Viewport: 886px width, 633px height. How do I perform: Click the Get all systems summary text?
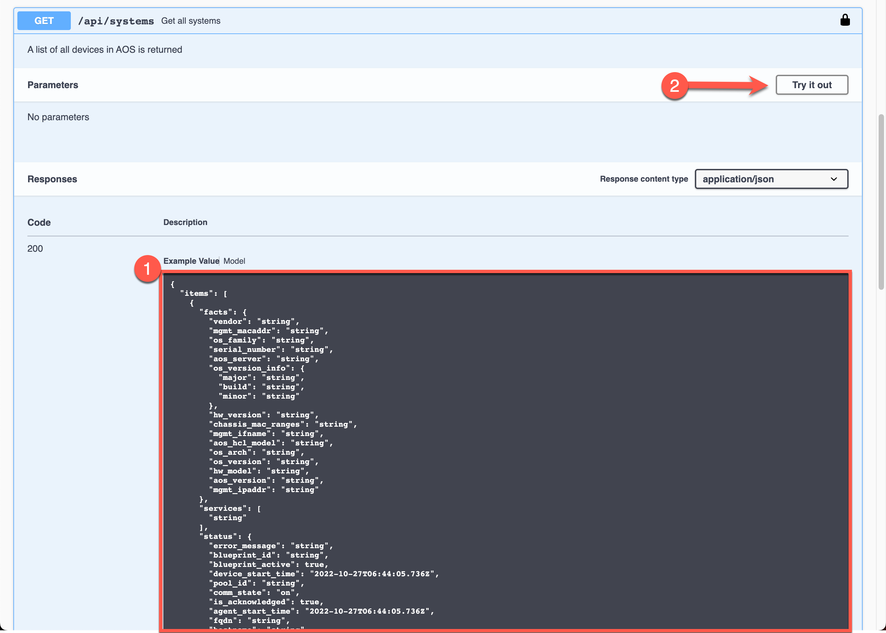(x=191, y=21)
